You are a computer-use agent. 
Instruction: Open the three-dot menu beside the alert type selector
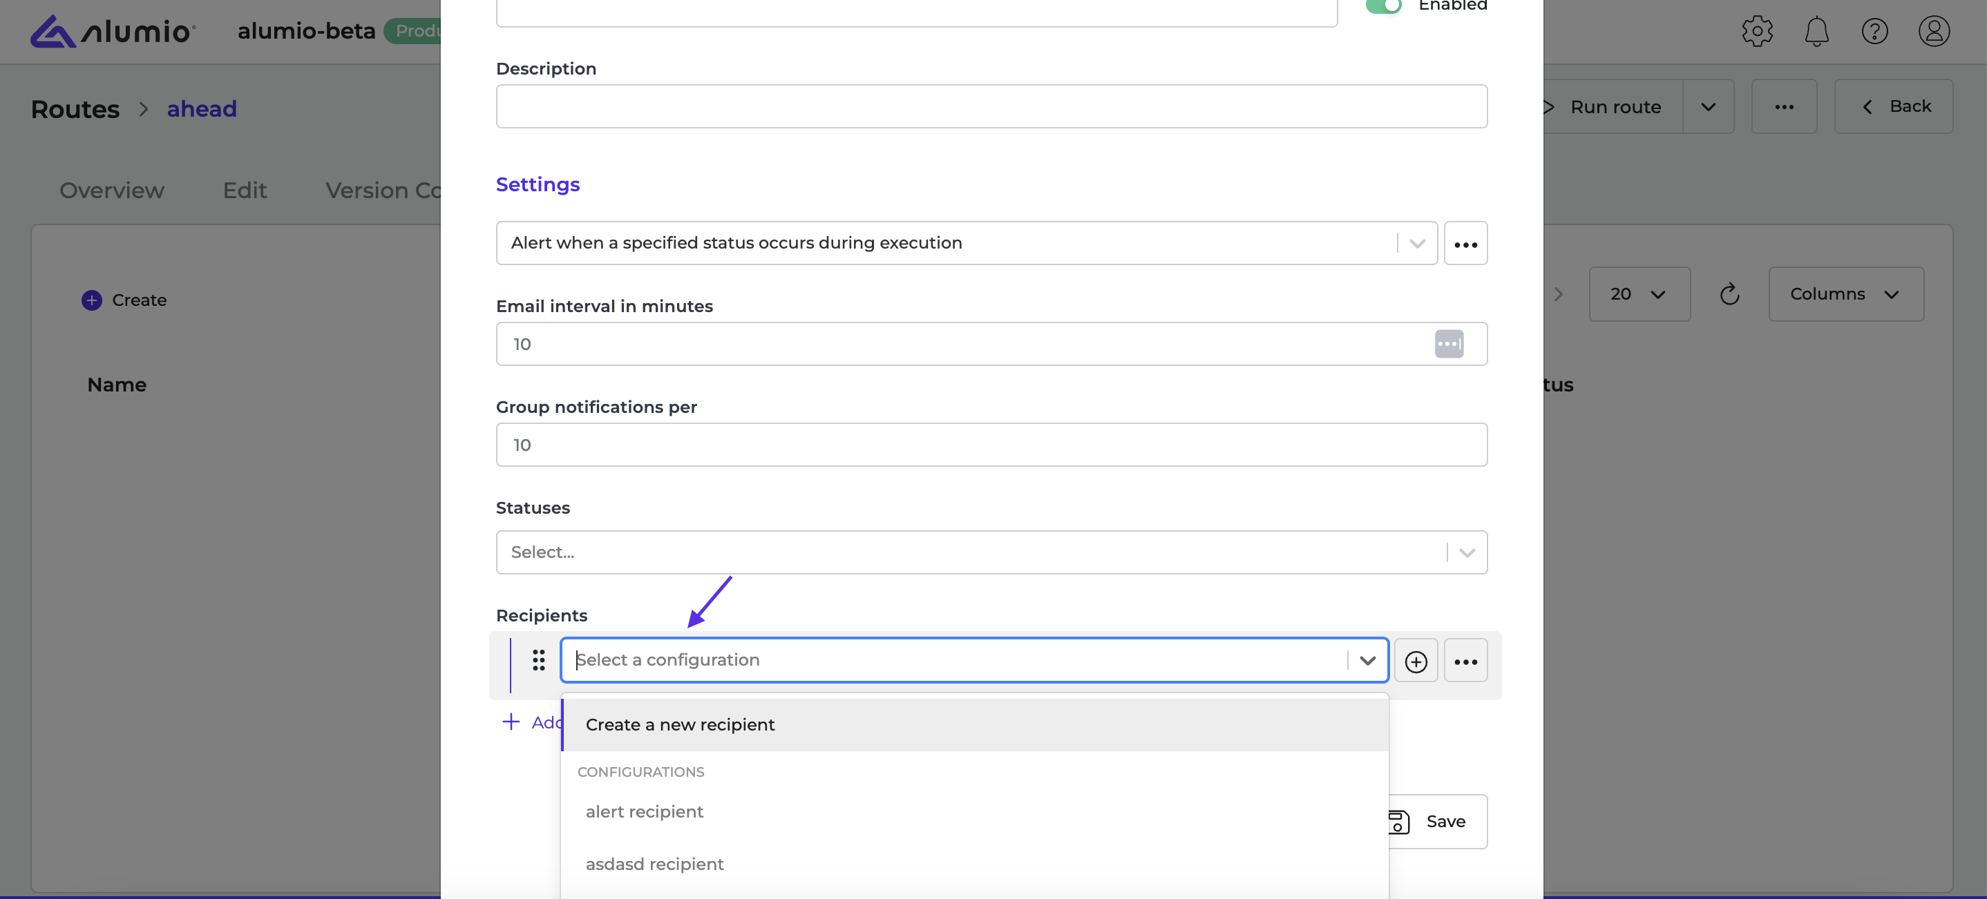[1465, 244]
